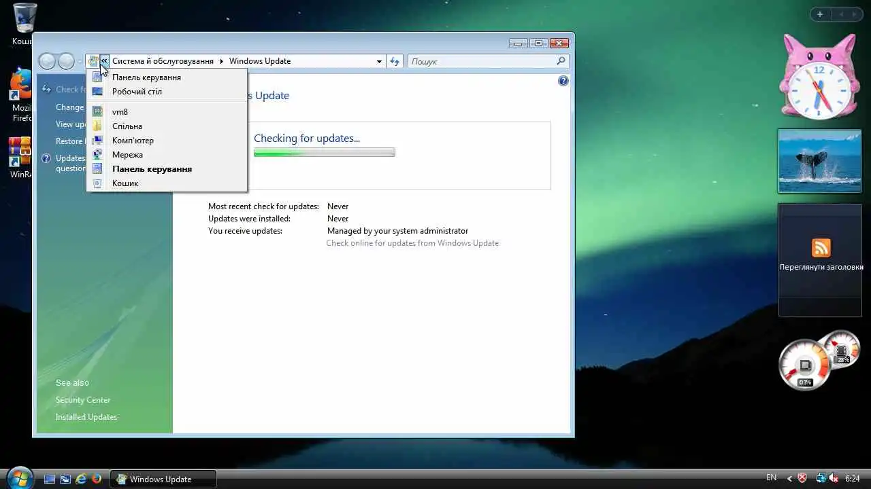
Task: Click the 6:24 taskbar clock
Action: (852, 479)
